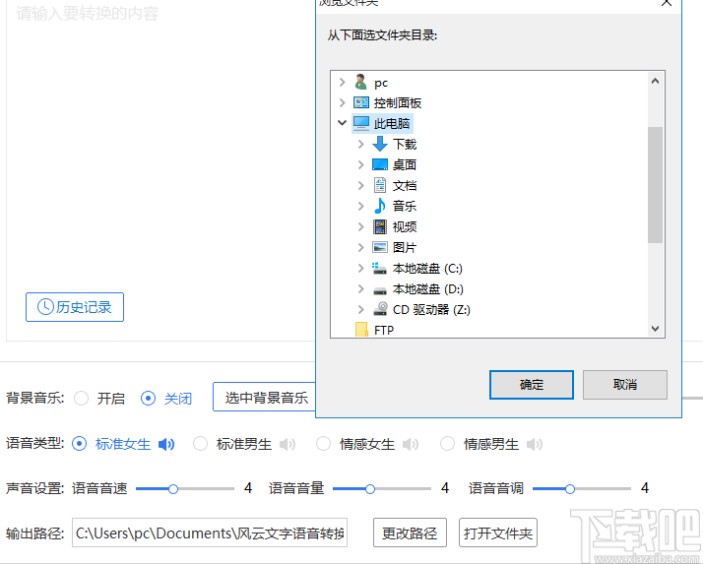Click the 控制面板 control panel icon
Screen dimensions: 703x564
point(361,102)
